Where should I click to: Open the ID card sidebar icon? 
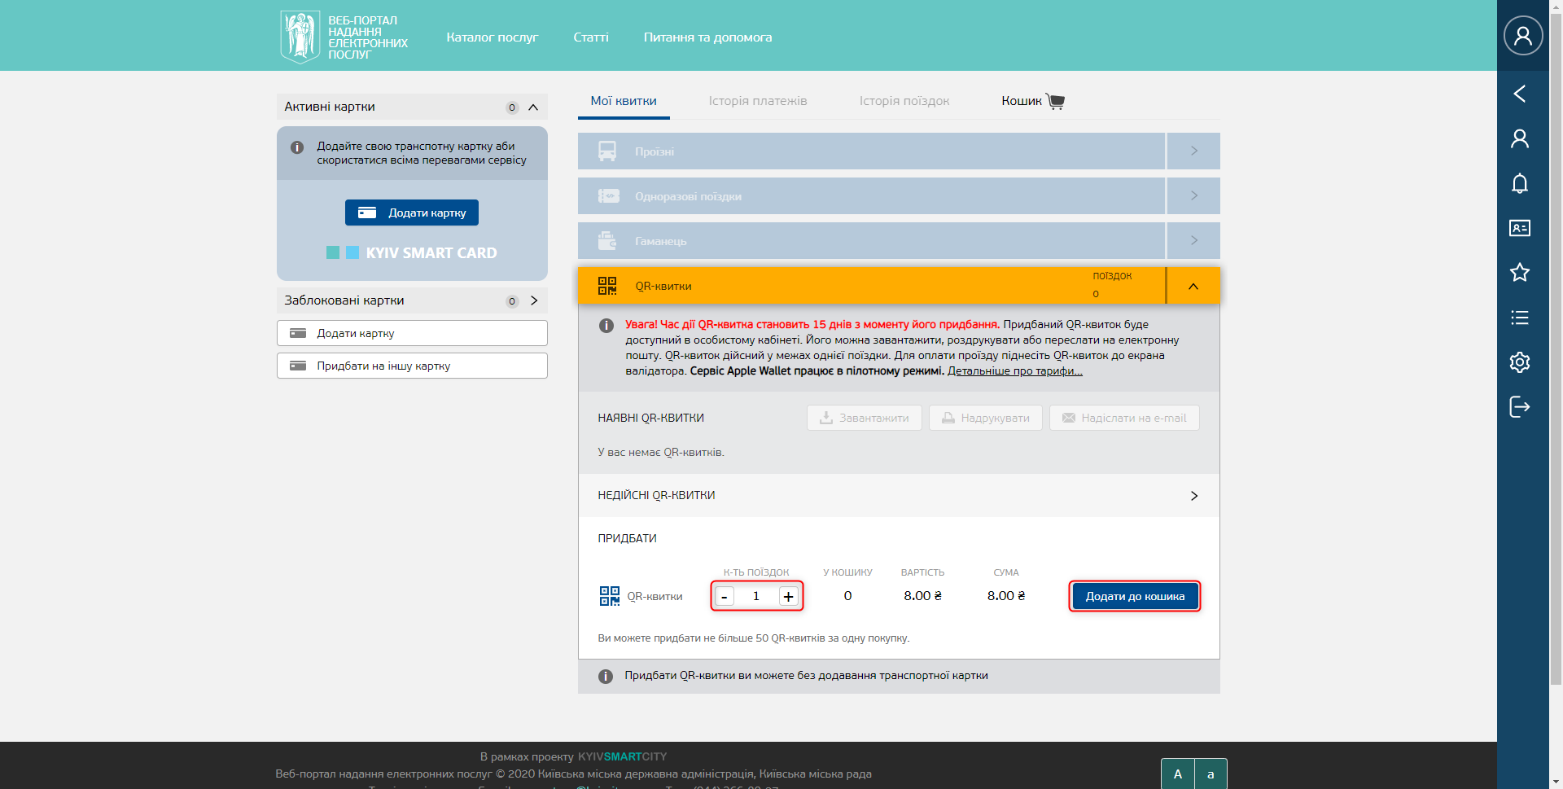point(1519,228)
